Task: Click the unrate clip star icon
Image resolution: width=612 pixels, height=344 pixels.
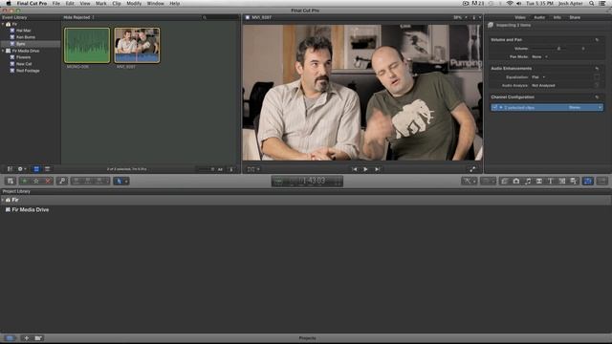Action: (x=36, y=181)
